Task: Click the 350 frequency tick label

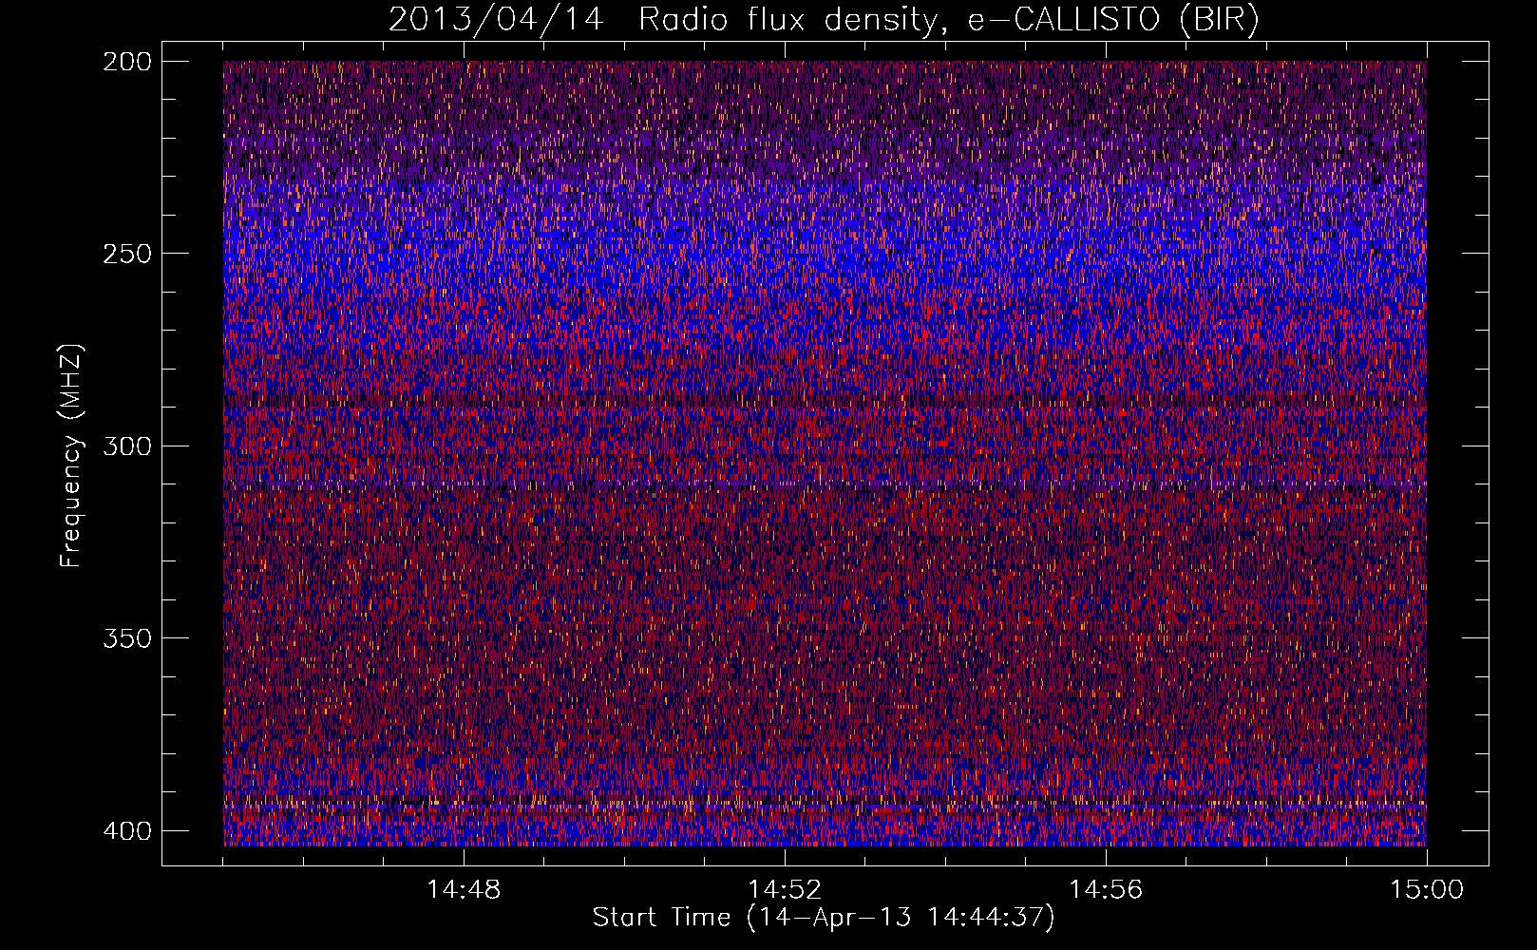Action: coord(126,637)
